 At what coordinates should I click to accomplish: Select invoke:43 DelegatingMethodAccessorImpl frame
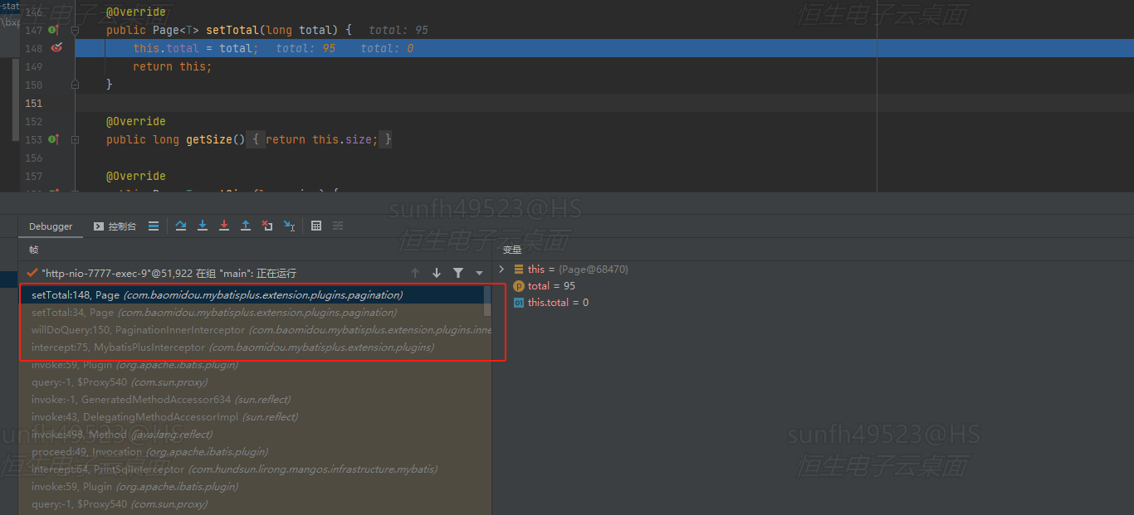tap(256, 417)
